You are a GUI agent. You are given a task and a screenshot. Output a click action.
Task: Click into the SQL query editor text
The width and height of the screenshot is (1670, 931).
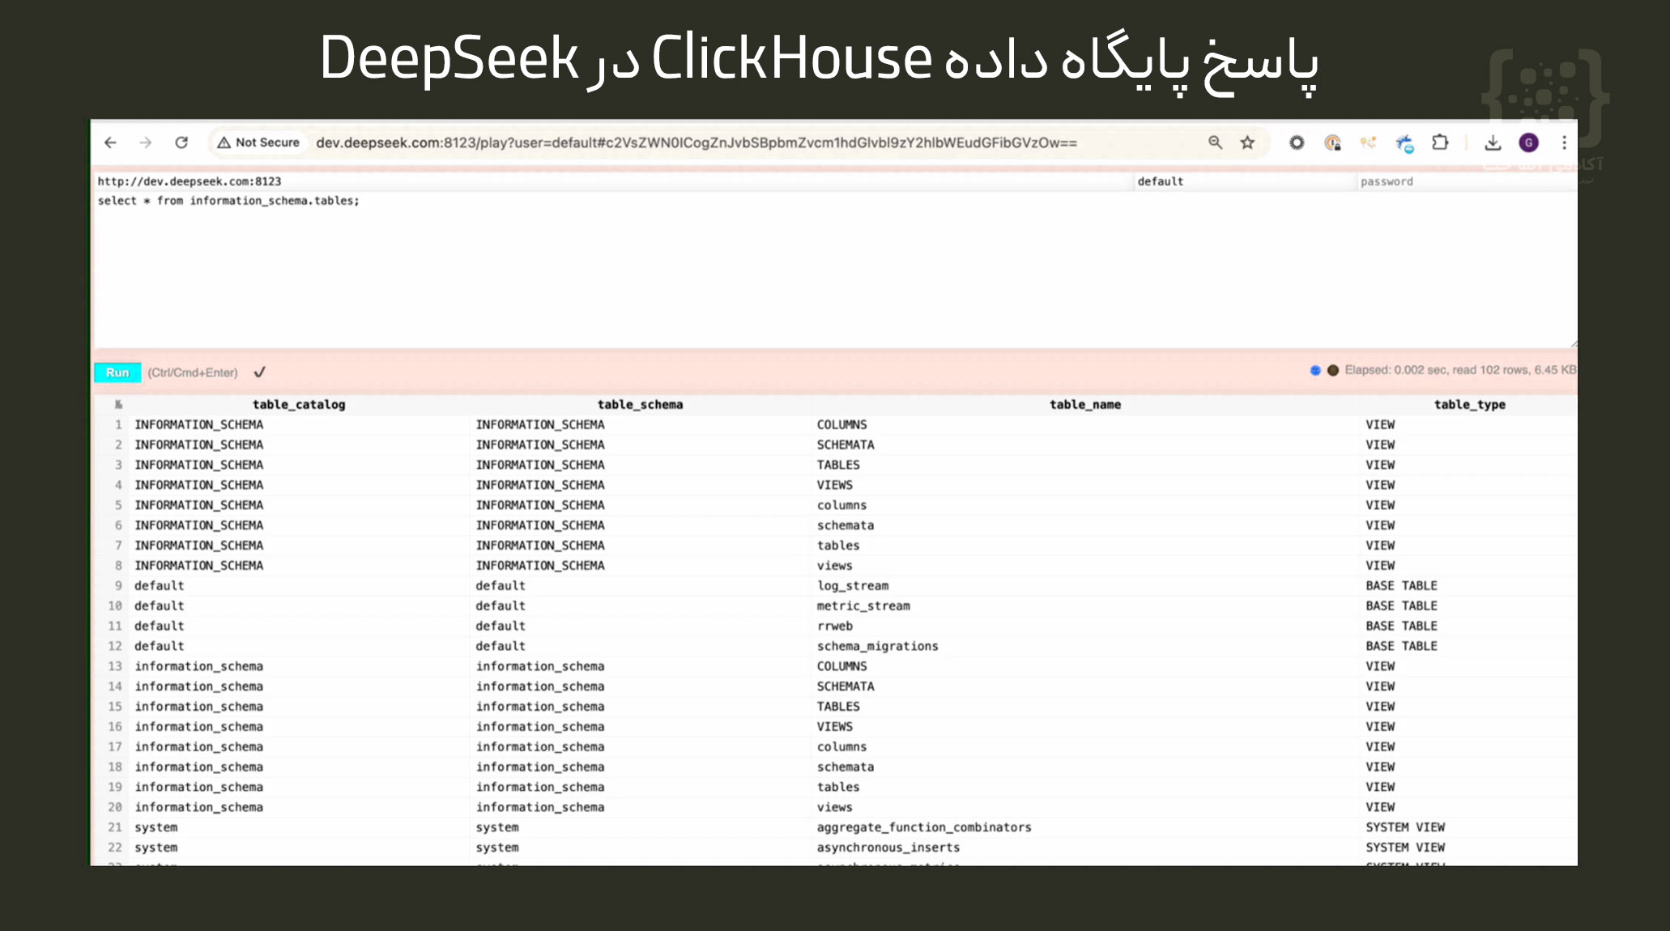click(228, 201)
